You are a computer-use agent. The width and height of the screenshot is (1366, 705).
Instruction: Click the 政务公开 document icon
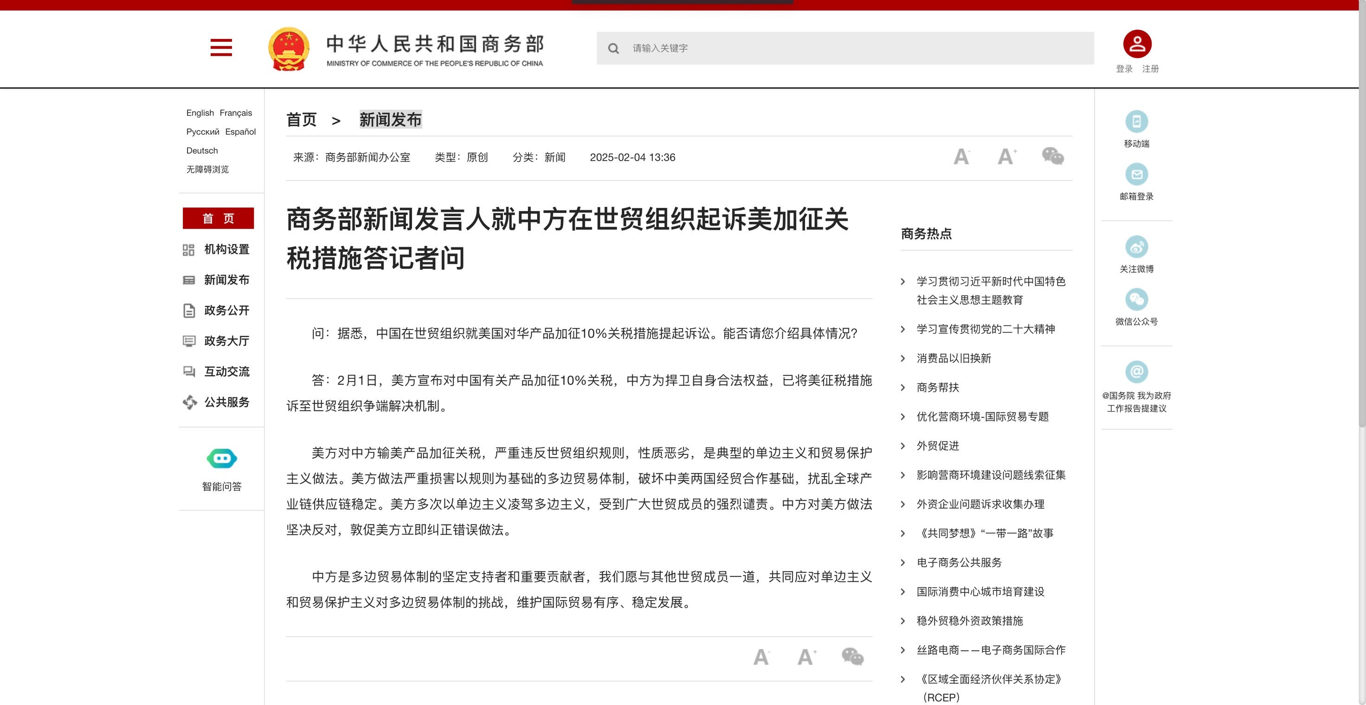click(x=189, y=310)
